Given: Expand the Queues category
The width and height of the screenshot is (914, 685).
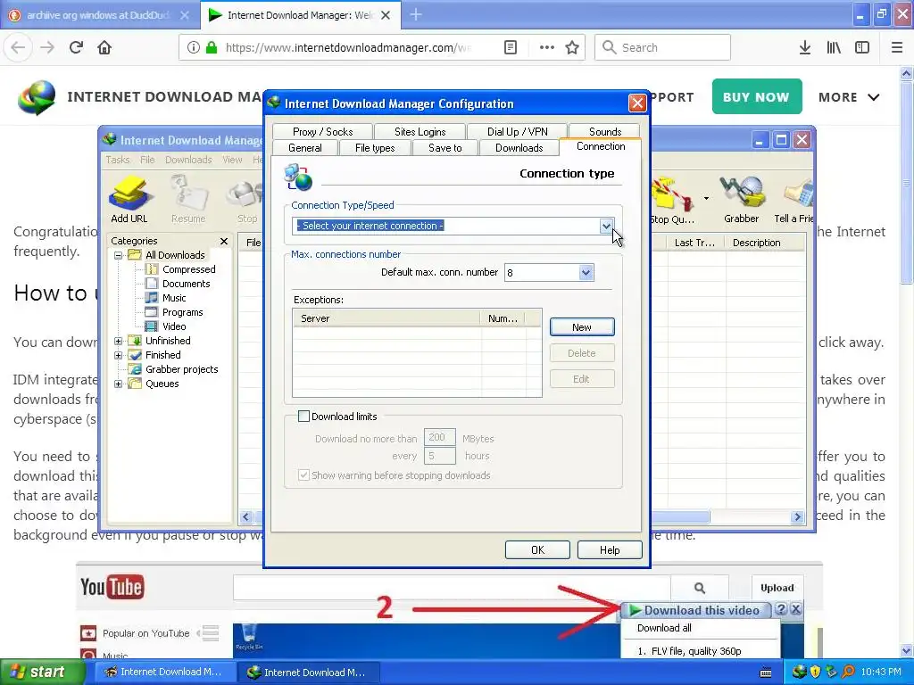Looking at the screenshot, I should click(119, 384).
